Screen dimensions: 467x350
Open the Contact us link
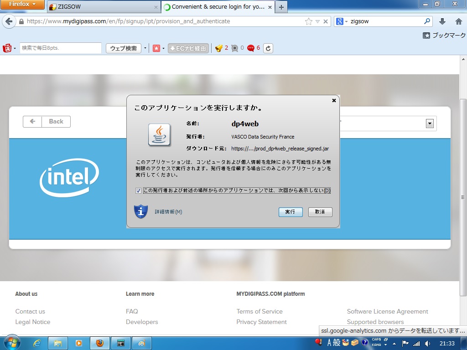[x=30, y=311]
